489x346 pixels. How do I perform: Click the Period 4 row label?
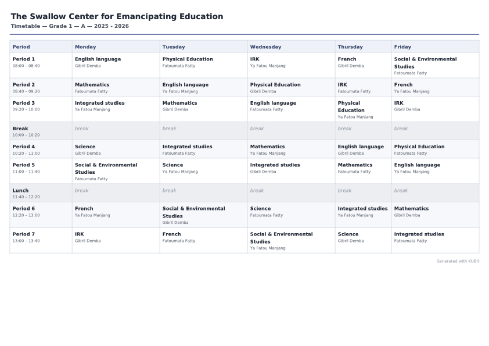point(41,149)
